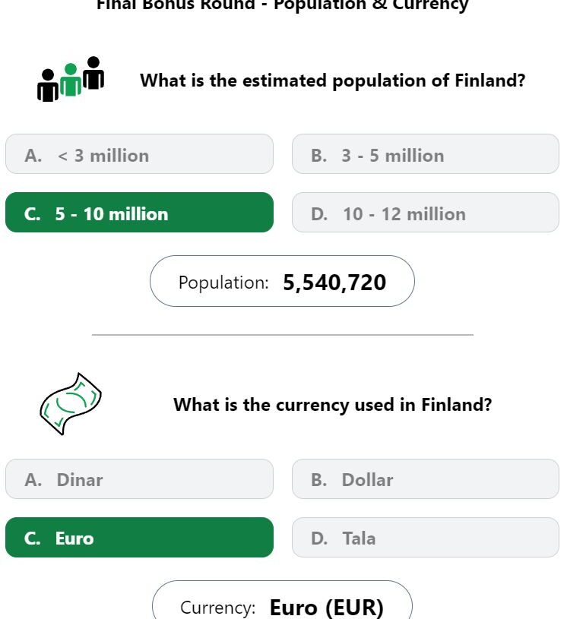Viewport: 567px width, 619px height.
Task: Select the Euro currency answer
Action: pyautogui.click(x=139, y=537)
